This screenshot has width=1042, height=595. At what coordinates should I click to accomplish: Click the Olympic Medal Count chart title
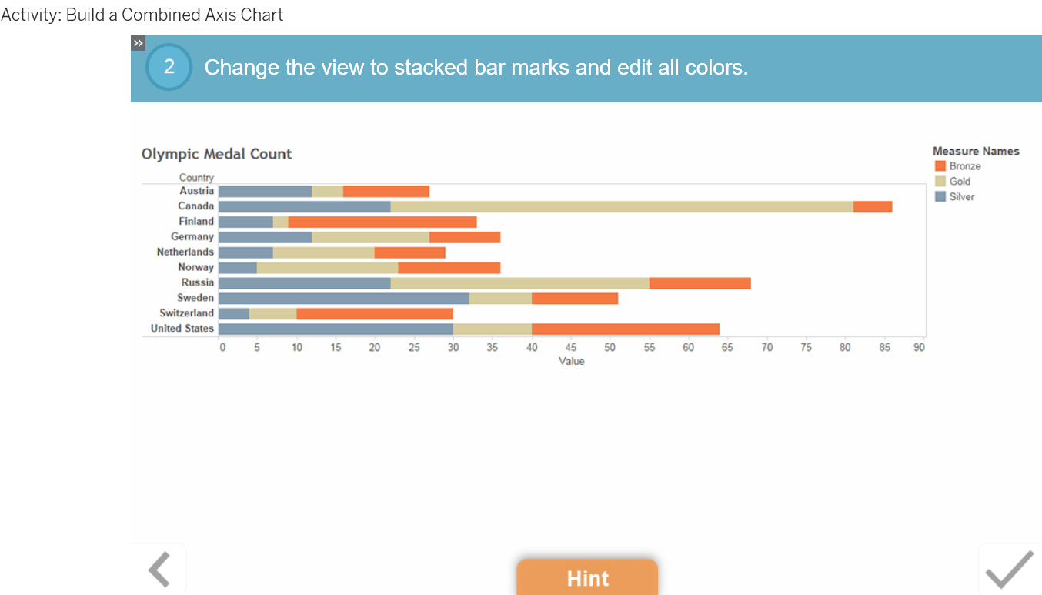pyautogui.click(x=216, y=154)
